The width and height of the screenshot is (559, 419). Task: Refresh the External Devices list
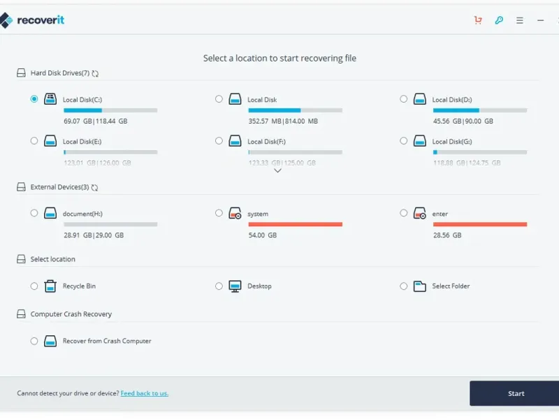(94, 188)
